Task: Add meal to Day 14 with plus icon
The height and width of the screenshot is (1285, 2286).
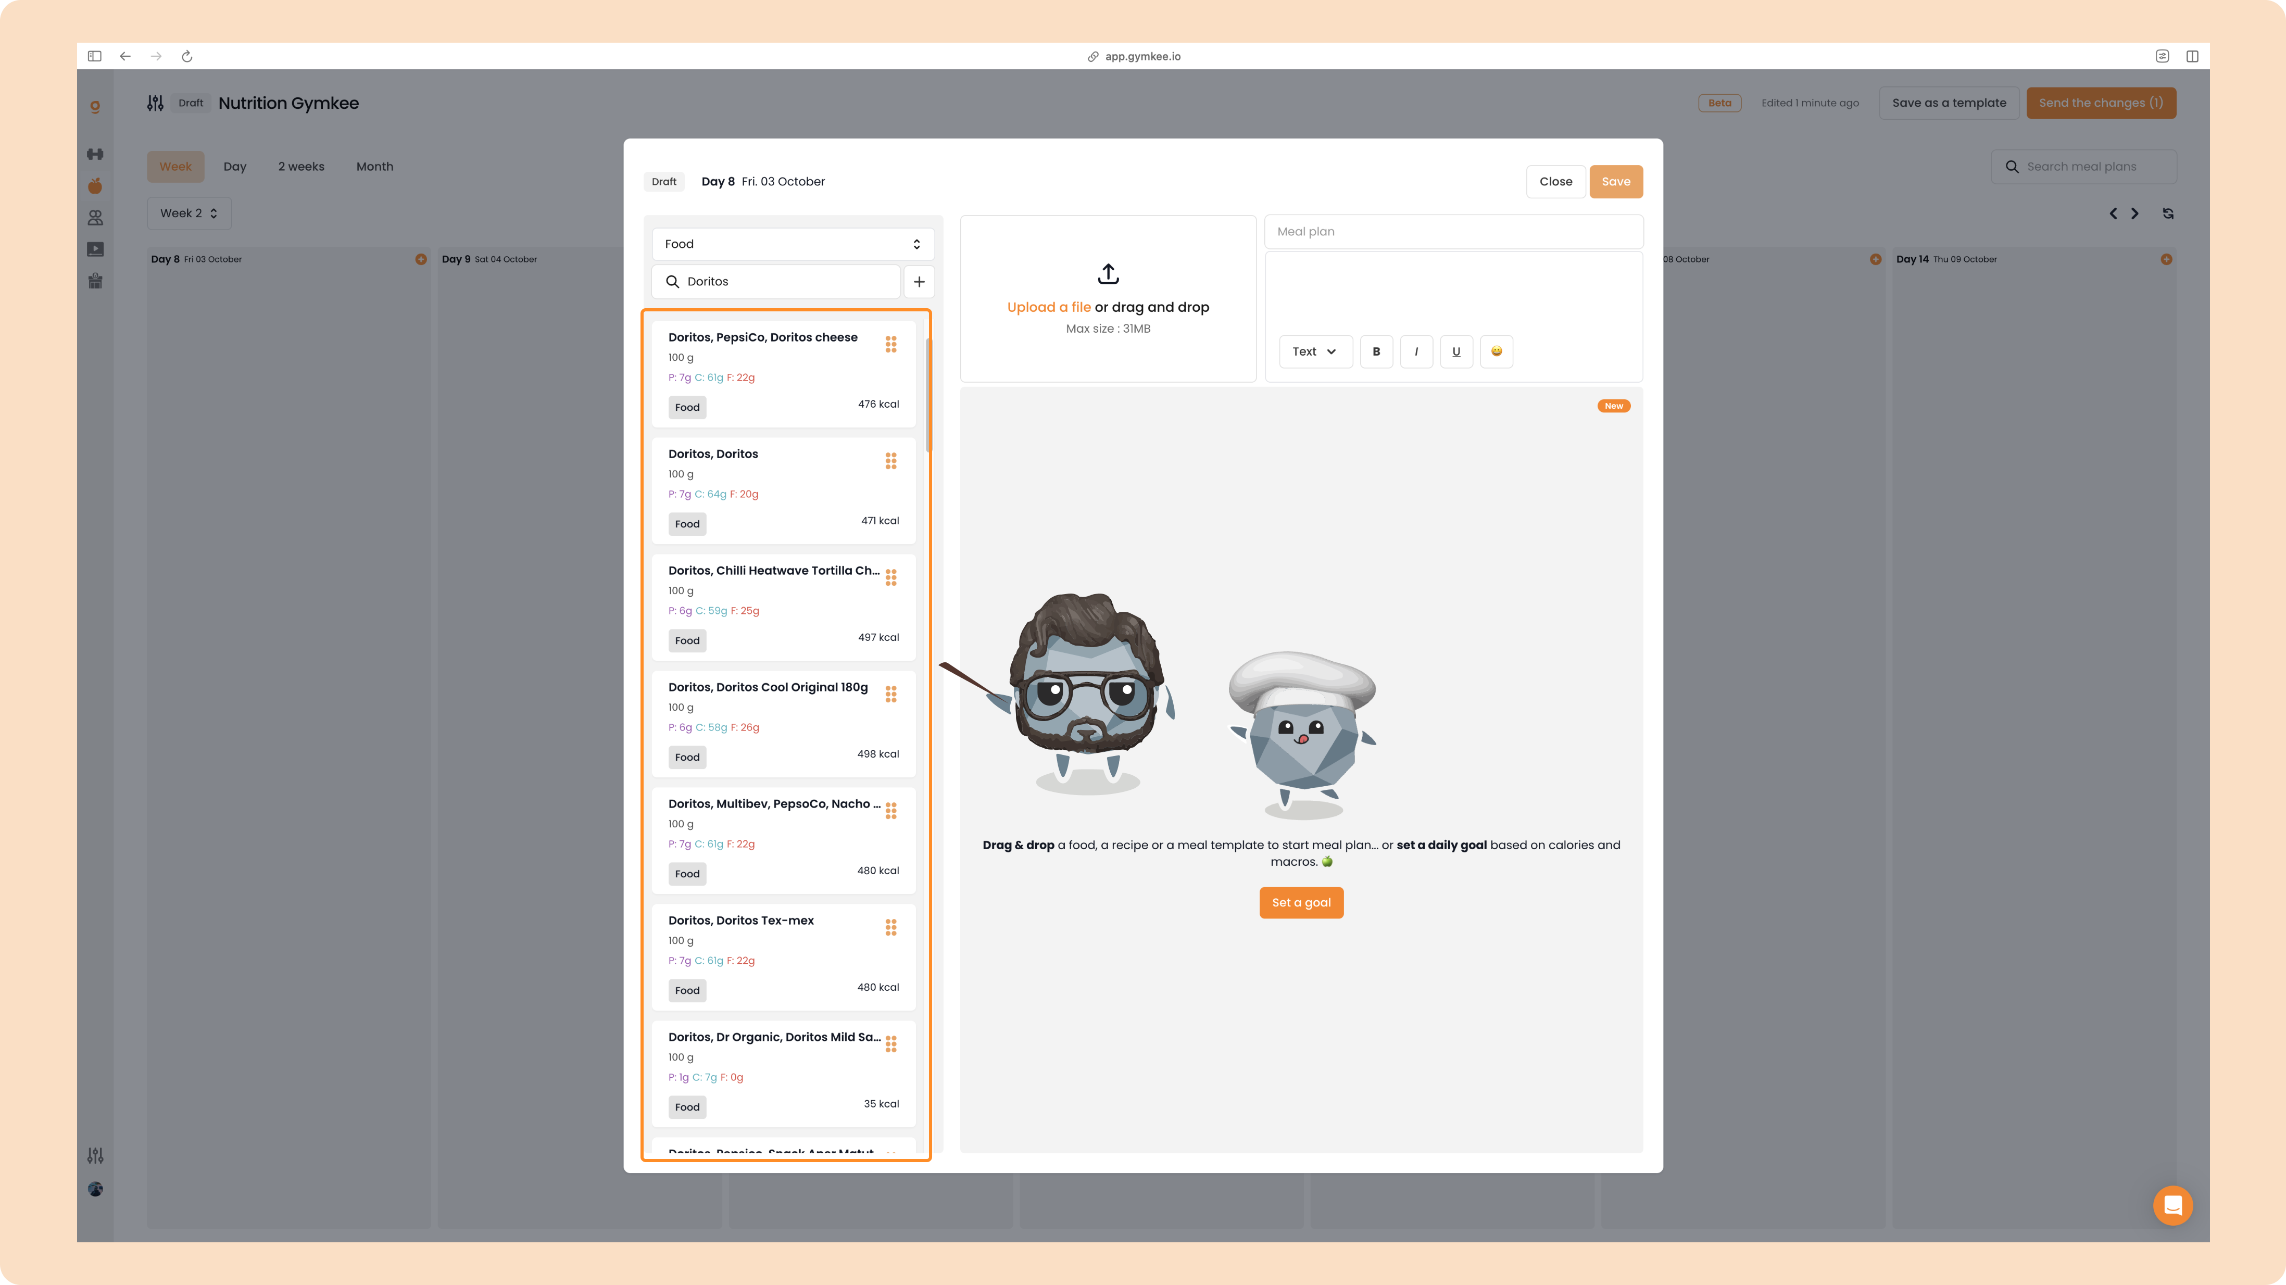Action: (x=2166, y=259)
